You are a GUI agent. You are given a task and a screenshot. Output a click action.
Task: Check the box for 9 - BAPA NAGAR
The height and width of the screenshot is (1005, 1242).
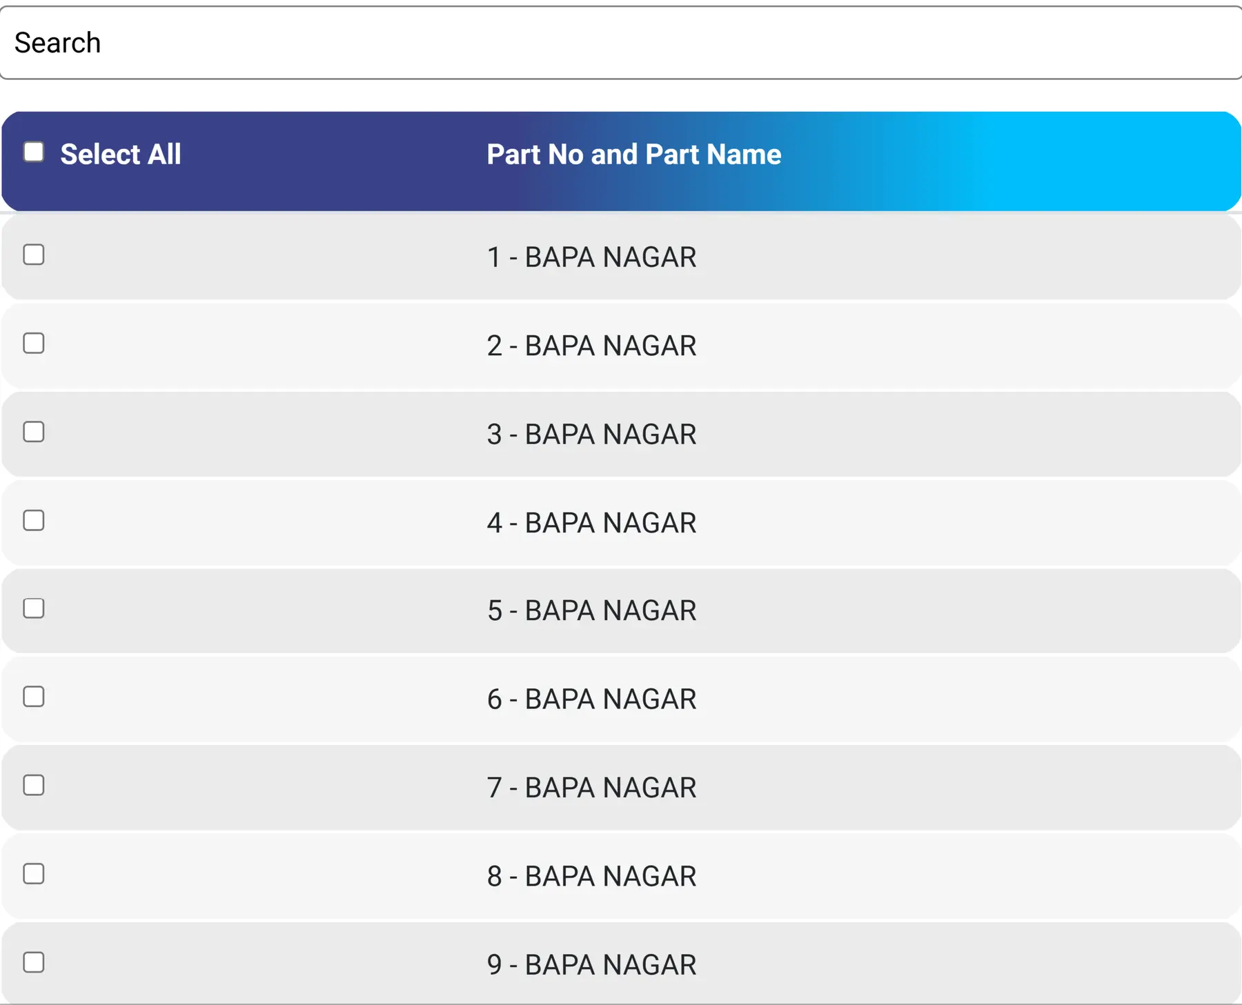point(34,962)
